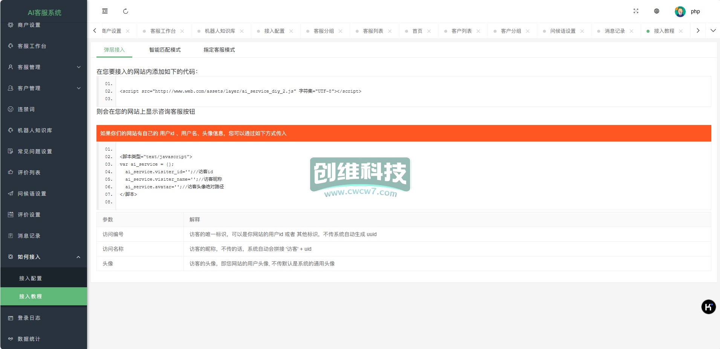Open the globe language icon

tap(657, 11)
